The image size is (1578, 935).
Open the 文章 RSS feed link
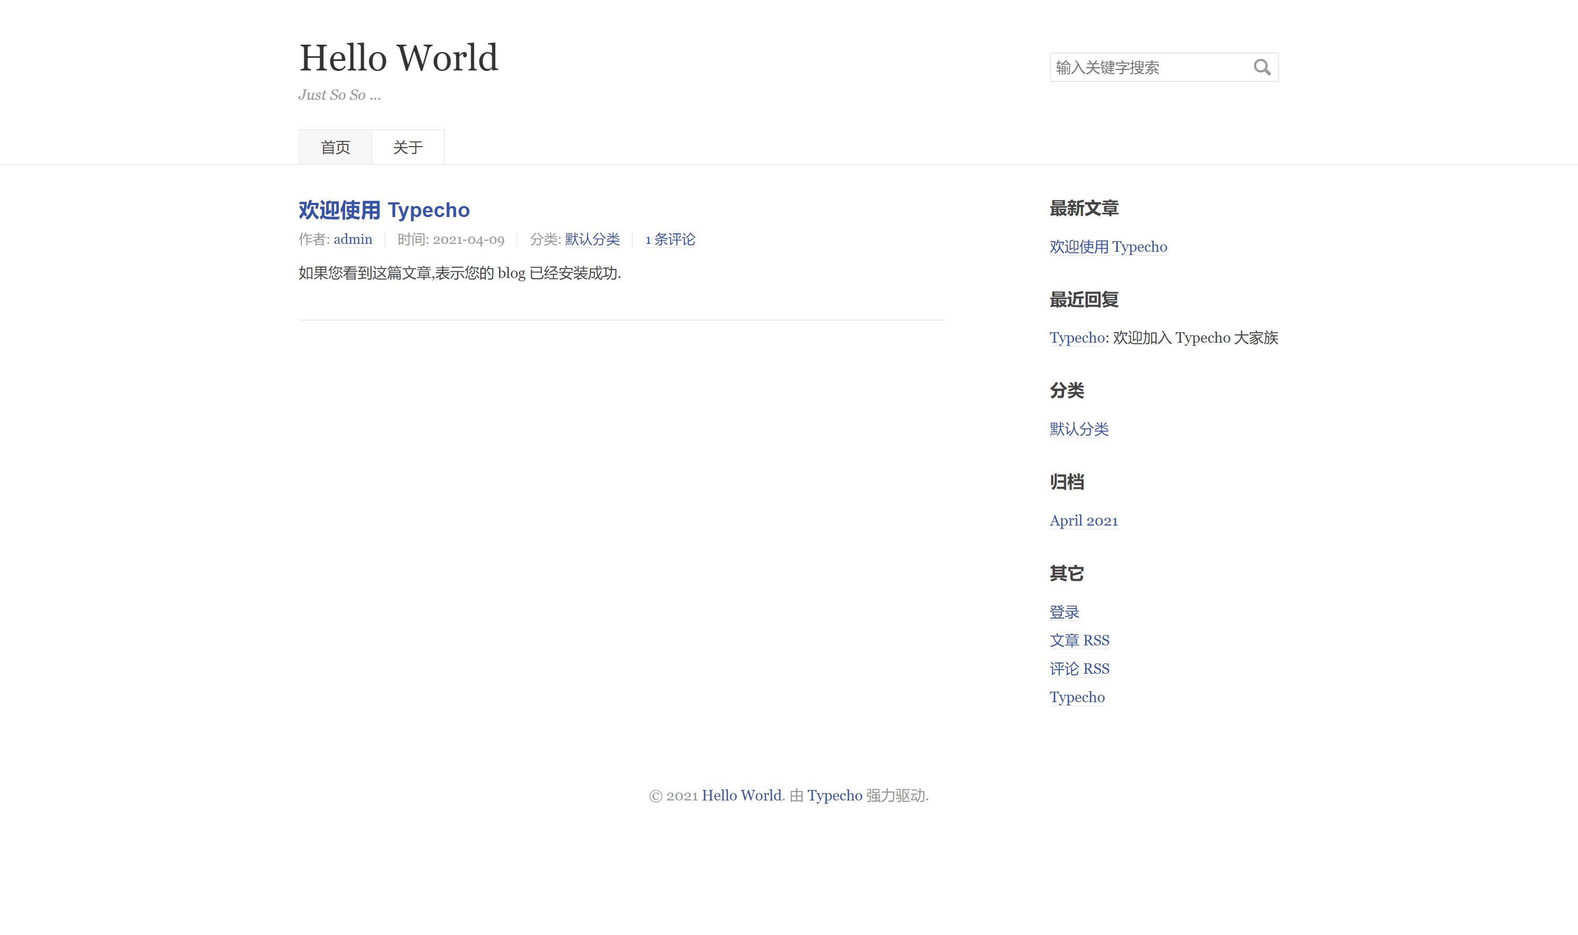1079,640
